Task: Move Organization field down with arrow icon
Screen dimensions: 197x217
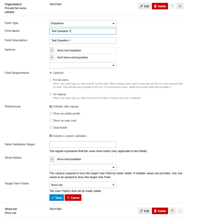Action: 180,6
